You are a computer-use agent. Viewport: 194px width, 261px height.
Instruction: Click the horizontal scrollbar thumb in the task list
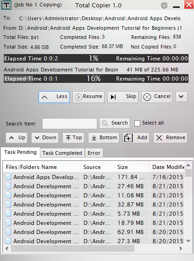(x=72, y=249)
